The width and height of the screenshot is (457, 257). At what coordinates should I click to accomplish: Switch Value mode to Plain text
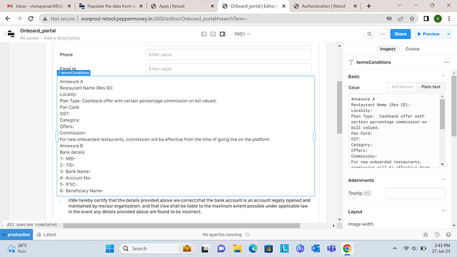[431, 87]
